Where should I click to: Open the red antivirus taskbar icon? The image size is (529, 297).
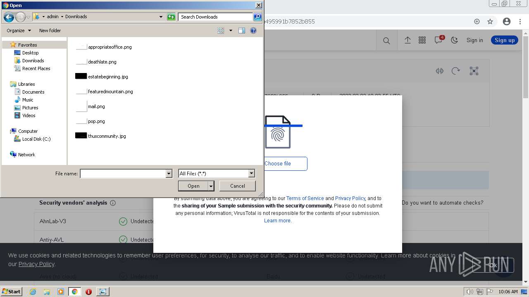88,292
